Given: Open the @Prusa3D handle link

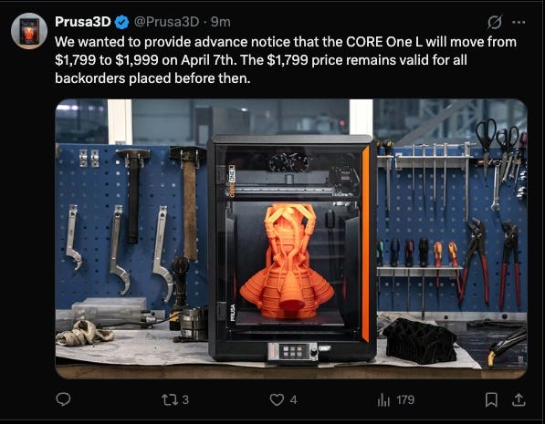Looking at the screenshot, I should click(x=166, y=22).
